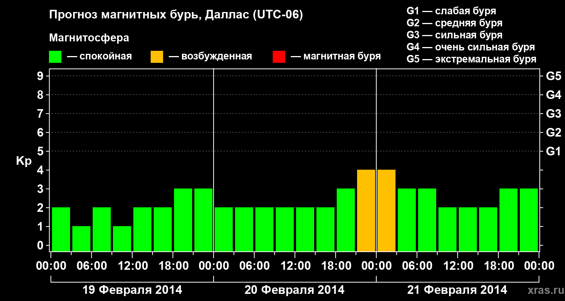This screenshot has height=301, width=565.
Task: Click the Kp 1 bar at 03:00–06:00, 19 February
Action: point(81,239)
